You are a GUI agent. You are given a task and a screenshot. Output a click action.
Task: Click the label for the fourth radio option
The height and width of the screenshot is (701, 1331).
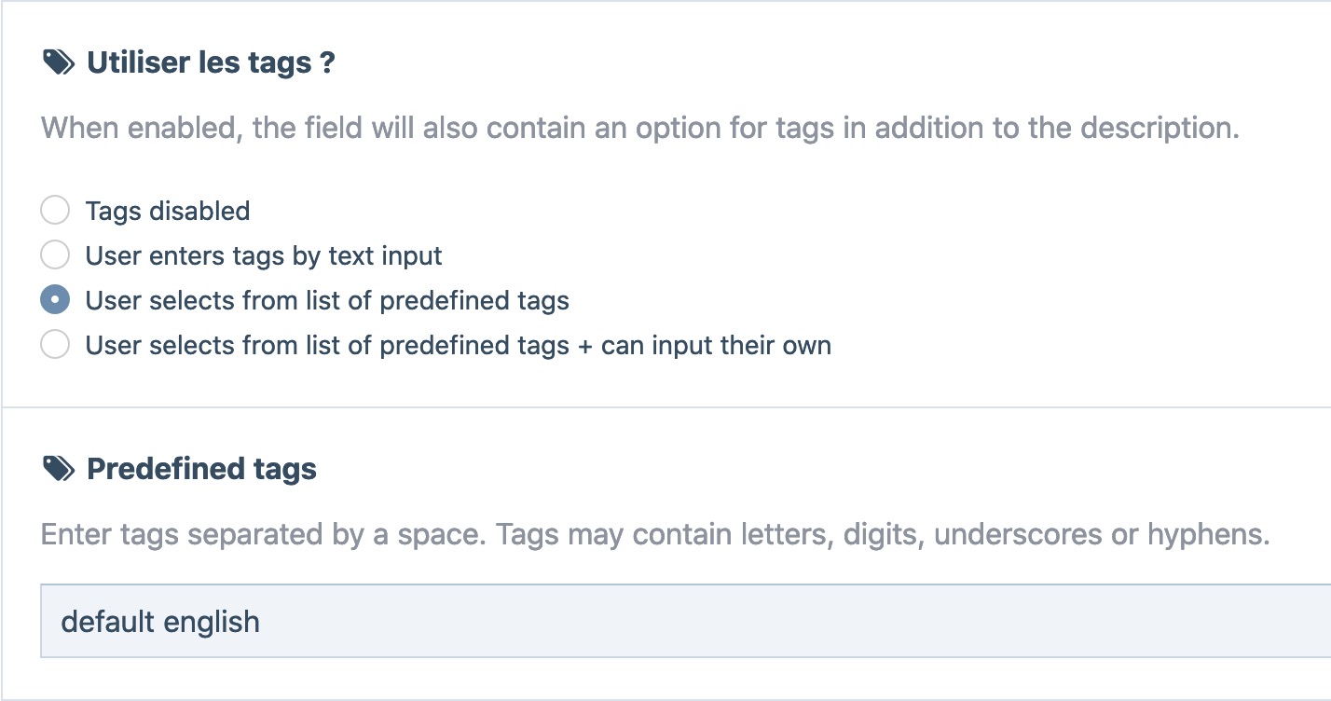click(458, 344)
